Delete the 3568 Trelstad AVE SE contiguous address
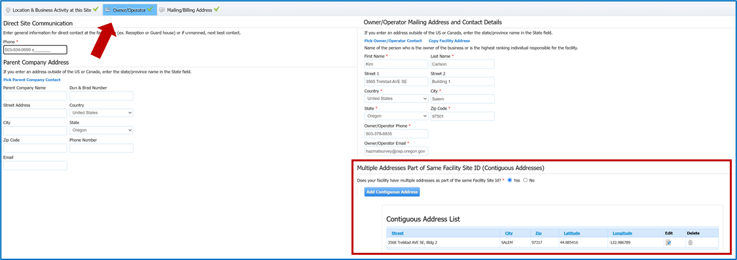Image resolution: width=737 pixels, height=260 pixels. tap(691, 242)
